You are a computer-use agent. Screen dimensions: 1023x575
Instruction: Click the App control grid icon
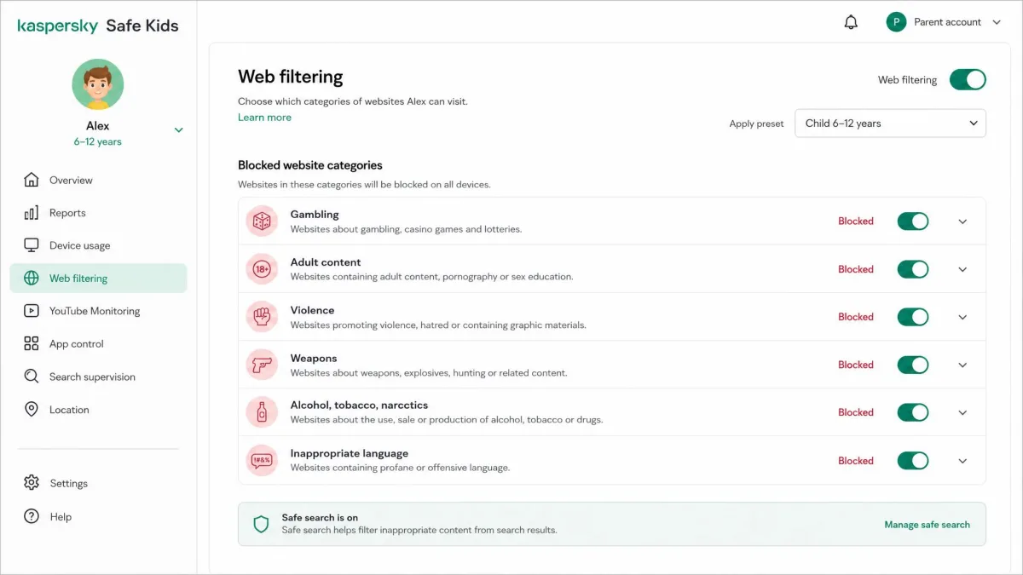point(32,344)
